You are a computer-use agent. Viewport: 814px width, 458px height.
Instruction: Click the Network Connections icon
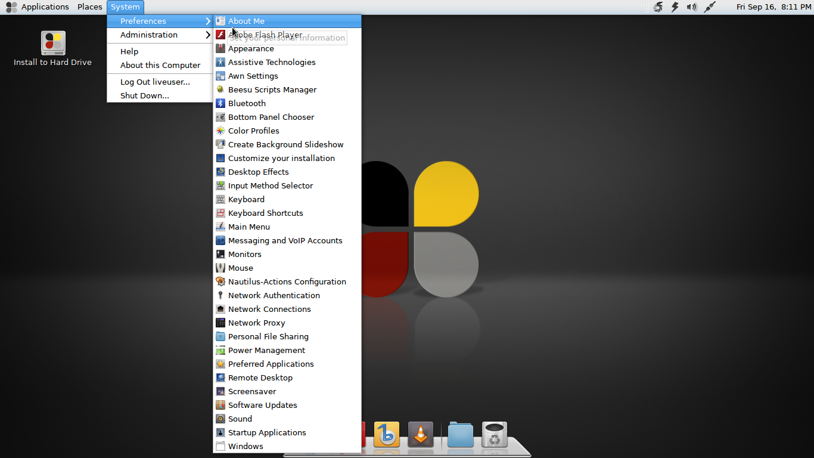tap(220, 309)
